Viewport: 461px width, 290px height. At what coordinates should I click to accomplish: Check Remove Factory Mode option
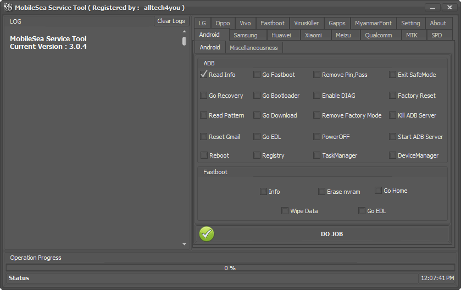tap(316, 115)
